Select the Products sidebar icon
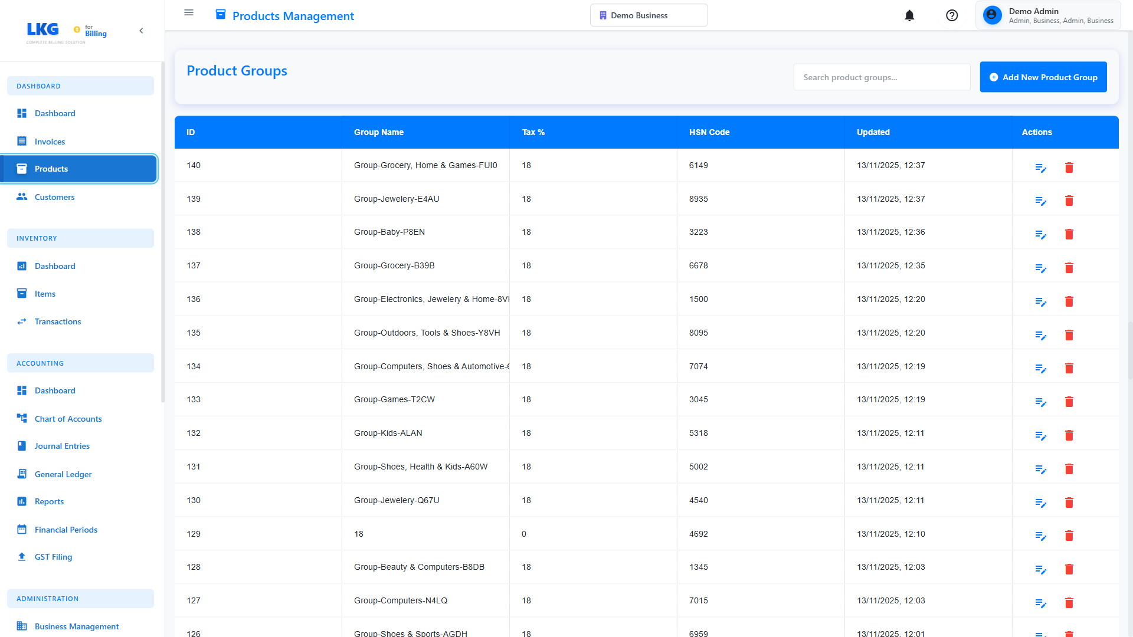This screenshot has height=637, width=1133. [22, 169]
